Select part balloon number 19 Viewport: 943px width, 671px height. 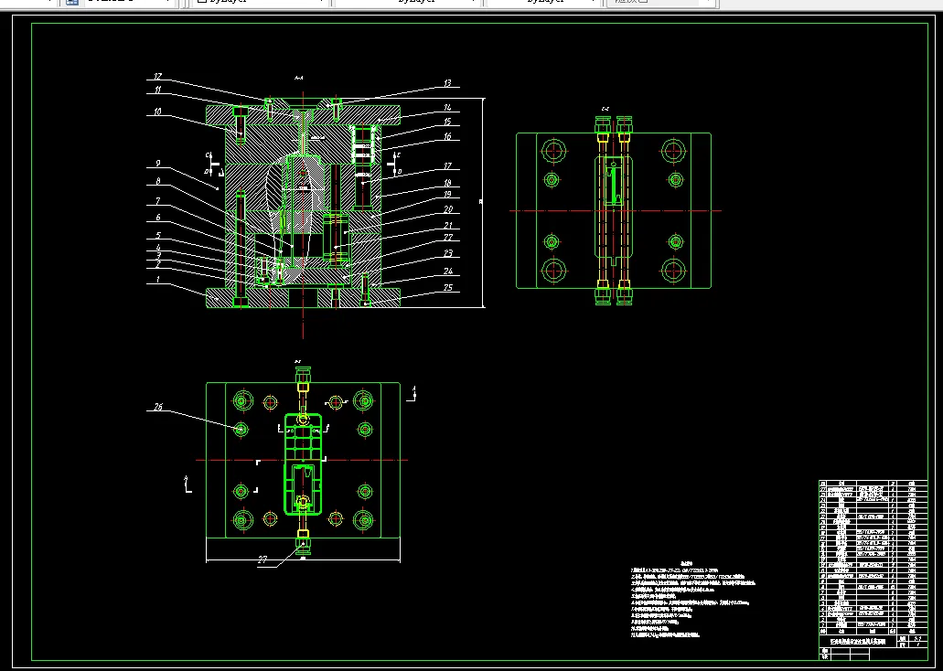tap(447, 195)
